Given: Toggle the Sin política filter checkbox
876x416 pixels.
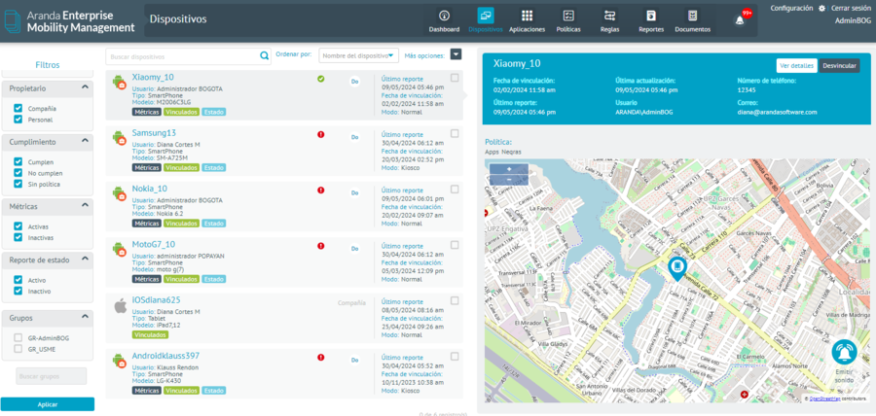Looking at the screenshot, I should point(18,184).
